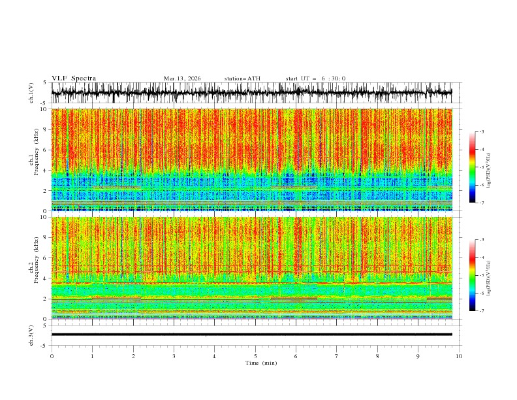Click the "4" tick on the Time axis
Screen dimensions: 517x400
(215, 356)
